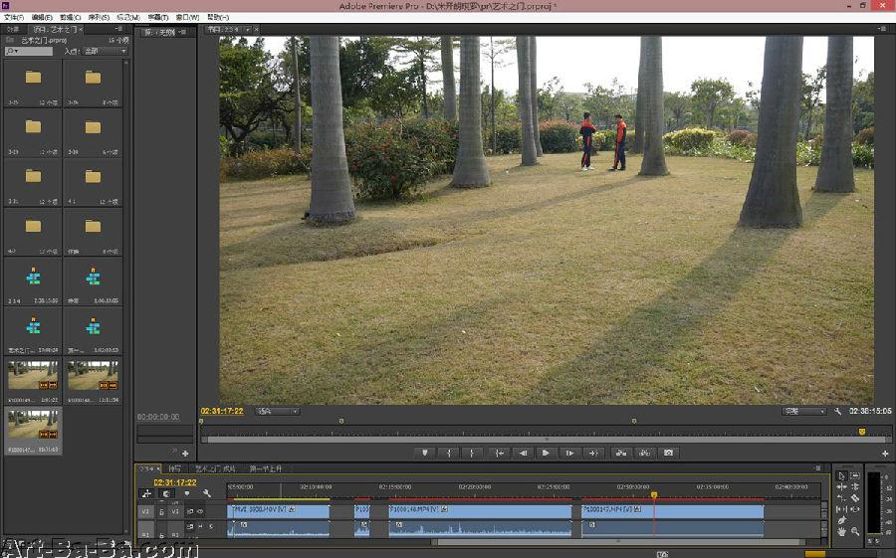Add a marker in the program monitor

(x=424, y=453)
